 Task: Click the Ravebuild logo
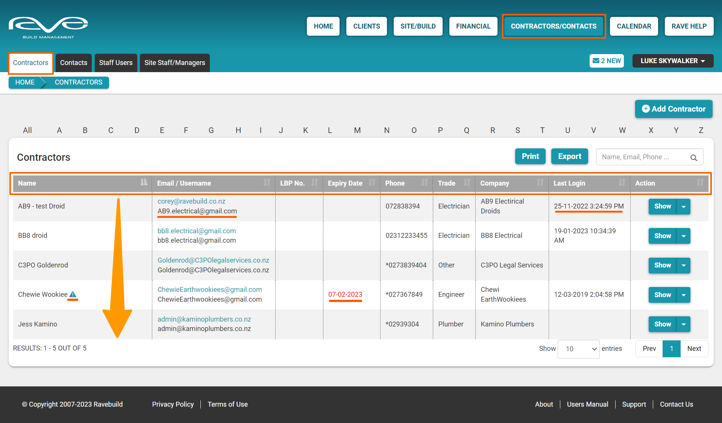coord(48,27)
